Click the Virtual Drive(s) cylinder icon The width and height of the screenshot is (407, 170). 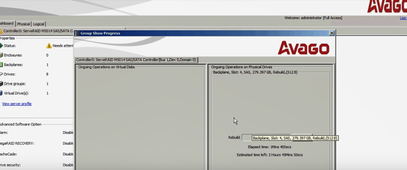1,93
